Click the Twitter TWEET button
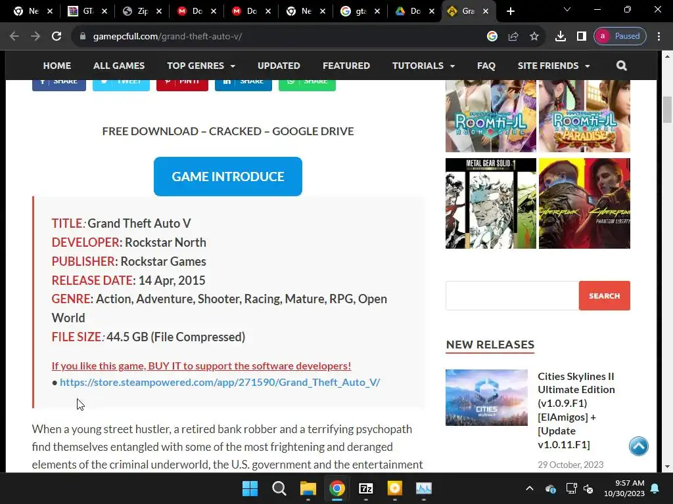The height and width of the screenshot is (504, 673). click(x=121, y=85)
